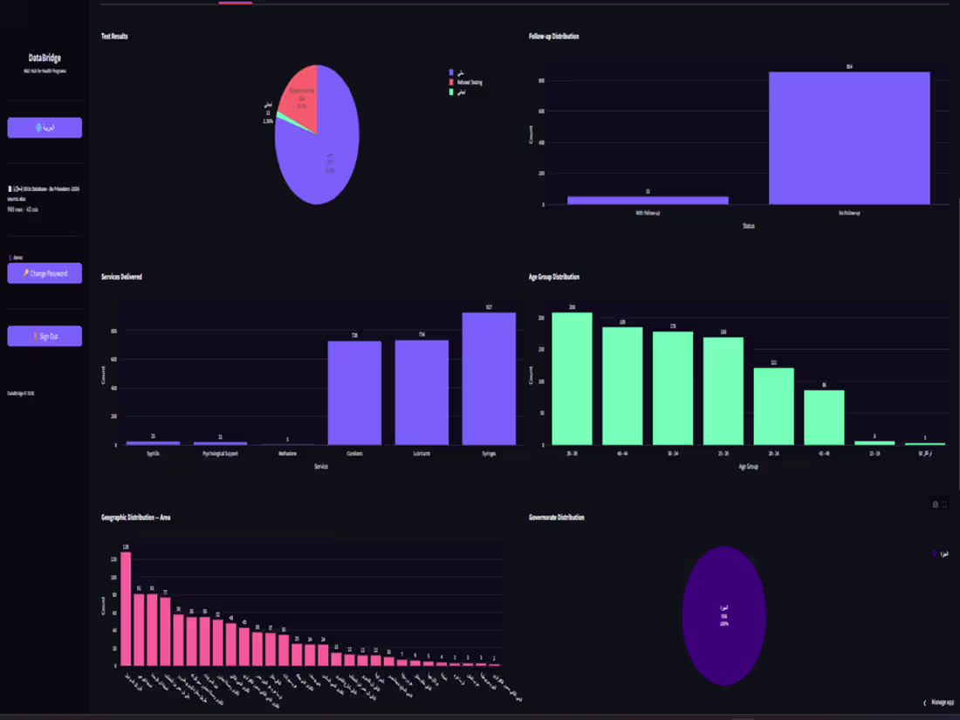Image resolution: width=960 pixels, height=720 pixels.
Task: Click the Age Group Distribution title
Action: point(554,277)
